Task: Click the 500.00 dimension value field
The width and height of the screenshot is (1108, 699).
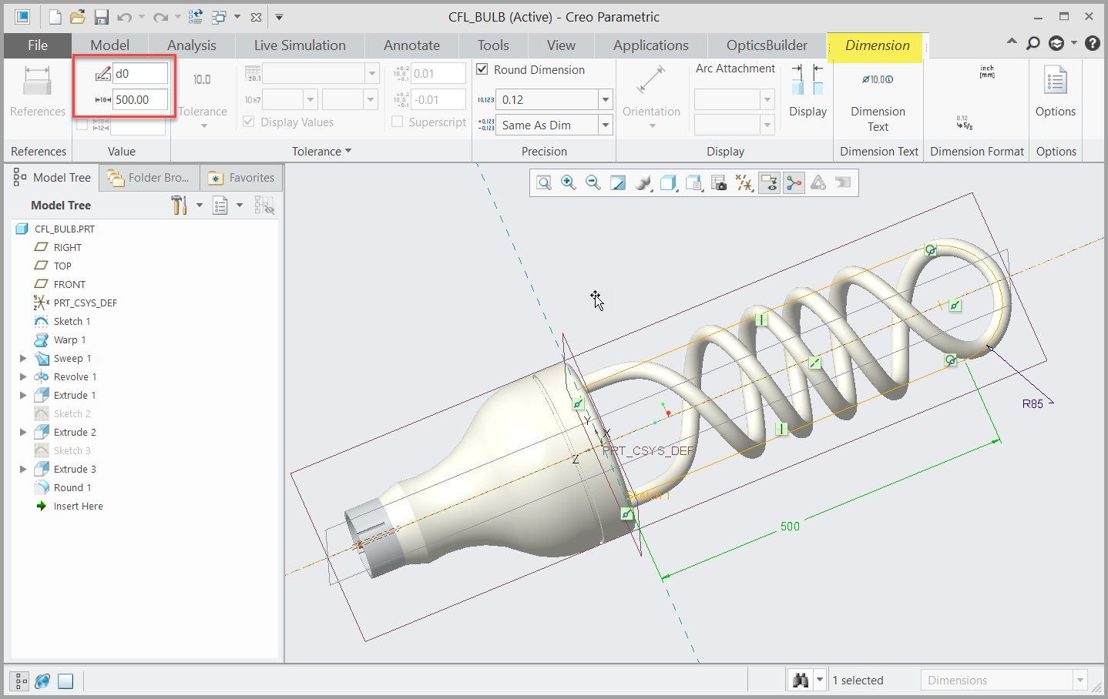Action: pyautogui.click(x=139, y=99)
